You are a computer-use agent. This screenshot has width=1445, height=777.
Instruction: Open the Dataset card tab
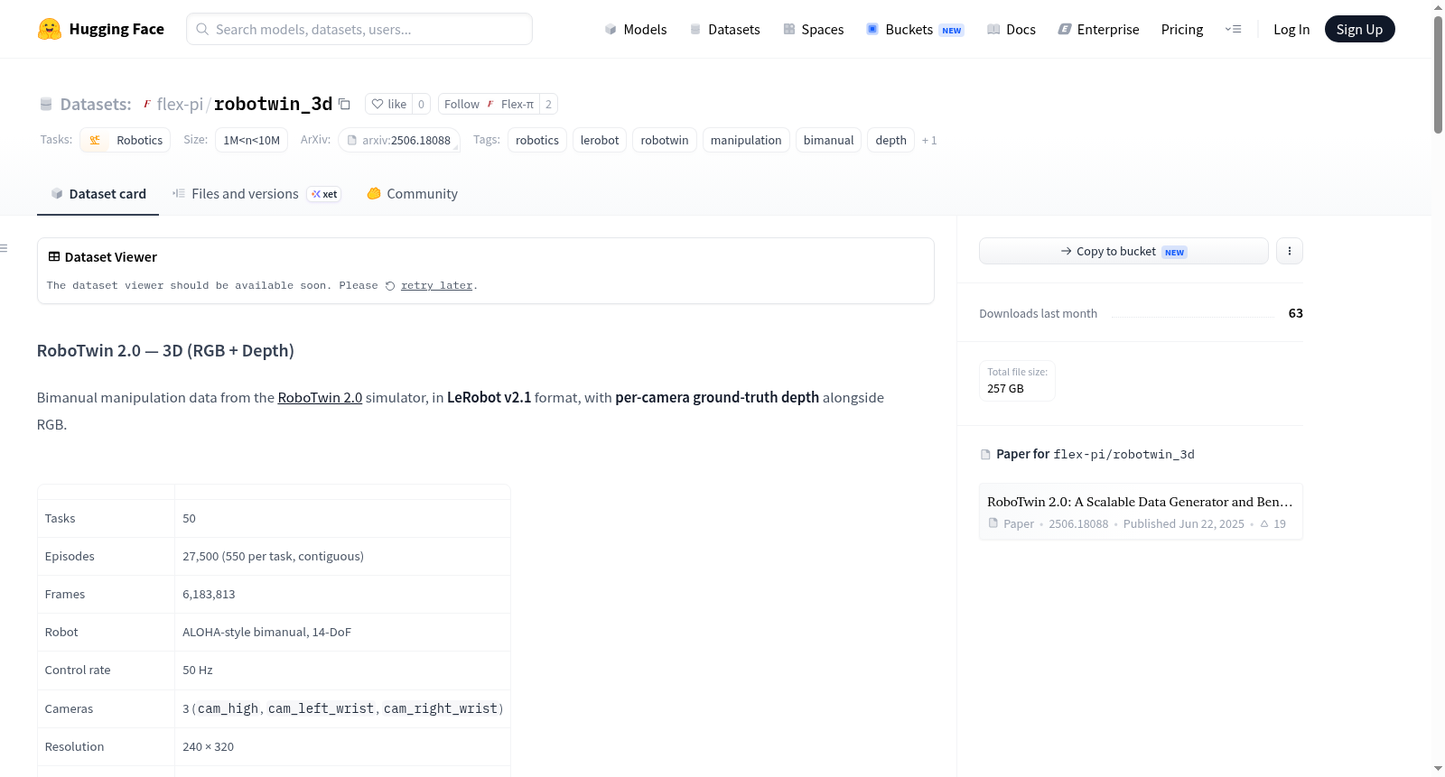tap(98, 194)
